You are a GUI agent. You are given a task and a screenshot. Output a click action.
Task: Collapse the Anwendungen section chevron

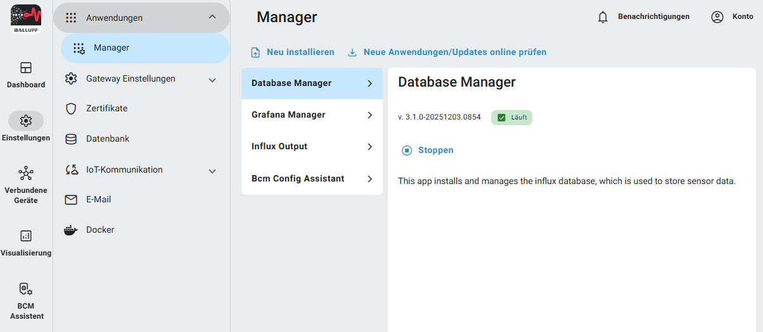tap(212, 17)
